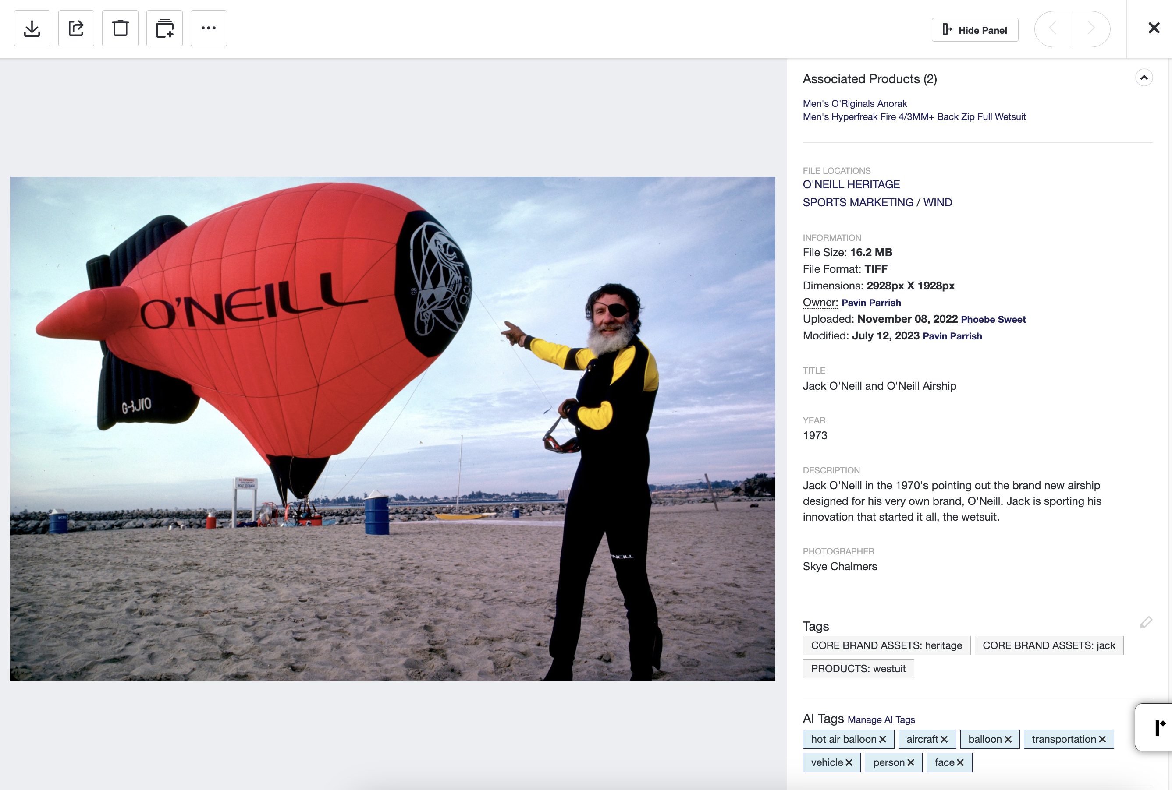Screen dimensions: 1172x790
Task: Click the airship photo preview
Action: [392, 428]
